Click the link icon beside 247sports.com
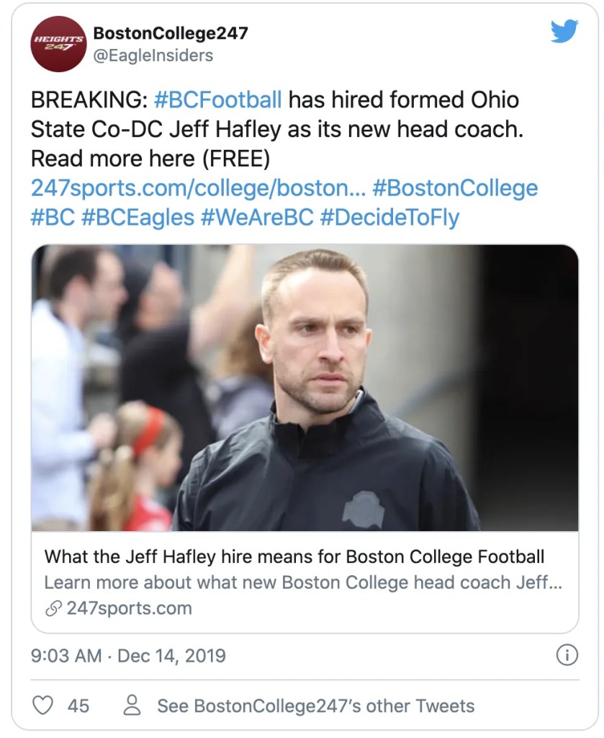The image size is (604, 738). [53, 608]
